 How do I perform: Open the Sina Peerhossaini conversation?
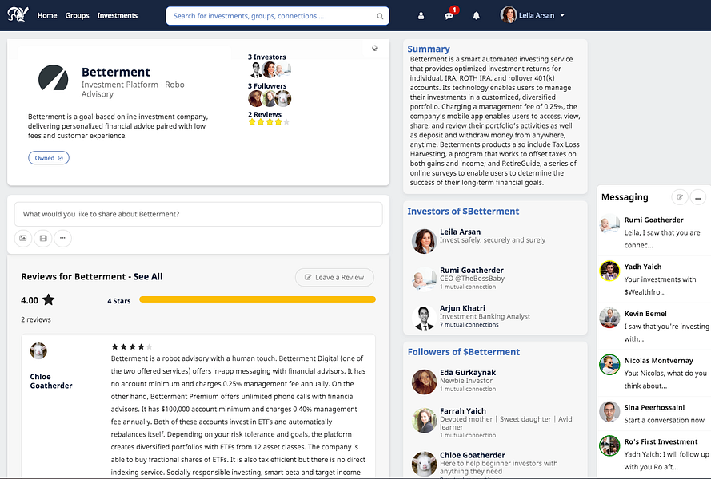pos(654,414)
